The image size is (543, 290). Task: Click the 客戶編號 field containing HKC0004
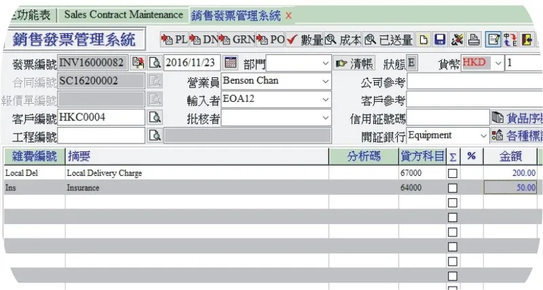[x=100, y=117]
